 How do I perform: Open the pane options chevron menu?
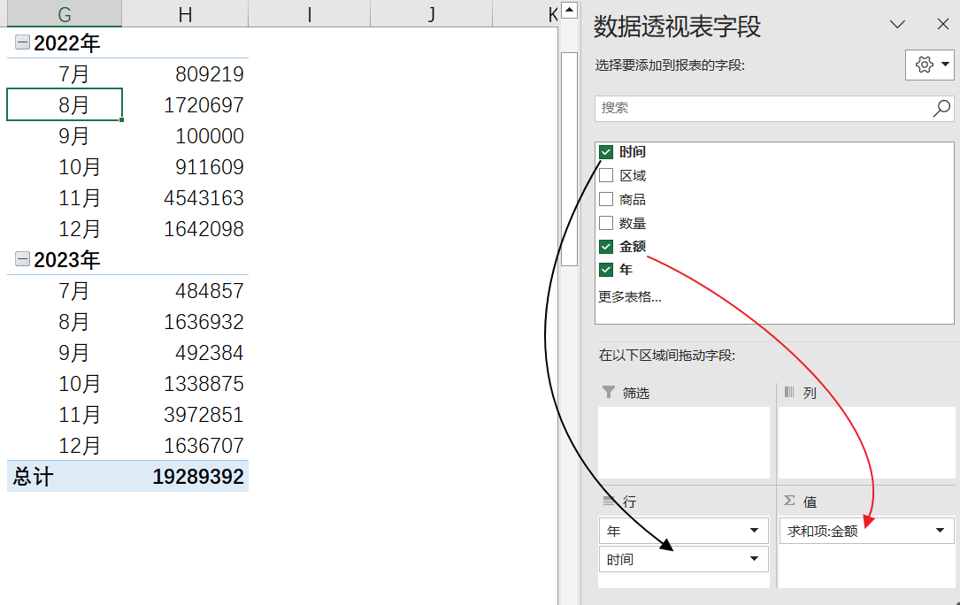point(897,24)
